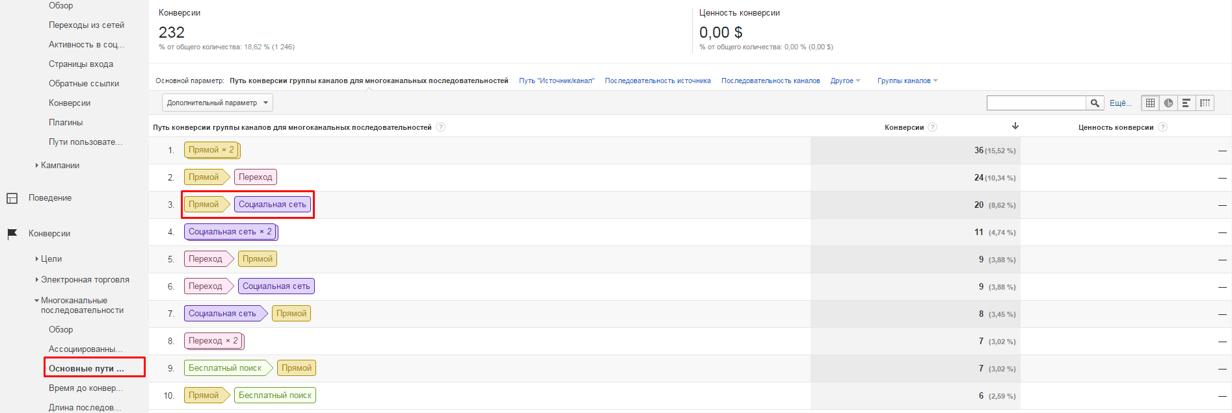Click the Прямой × 2 path tag
The image size is (1232, 413).
pyautogui.click(x=212, y=150)
